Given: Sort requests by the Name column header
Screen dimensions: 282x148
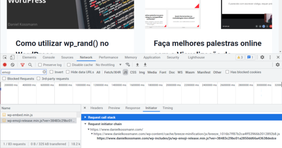Looking at the screenshot, I should 40,108.
